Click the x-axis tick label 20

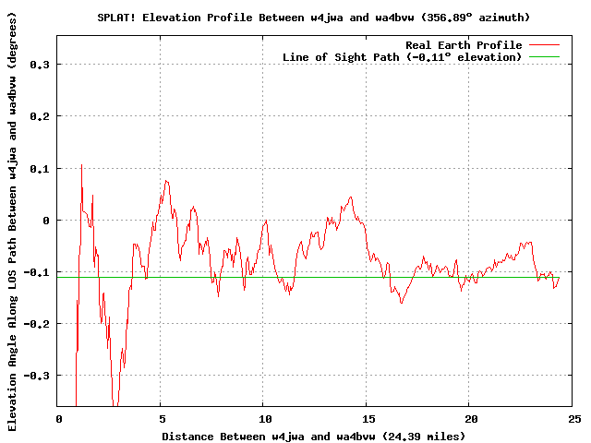(471, 419)
